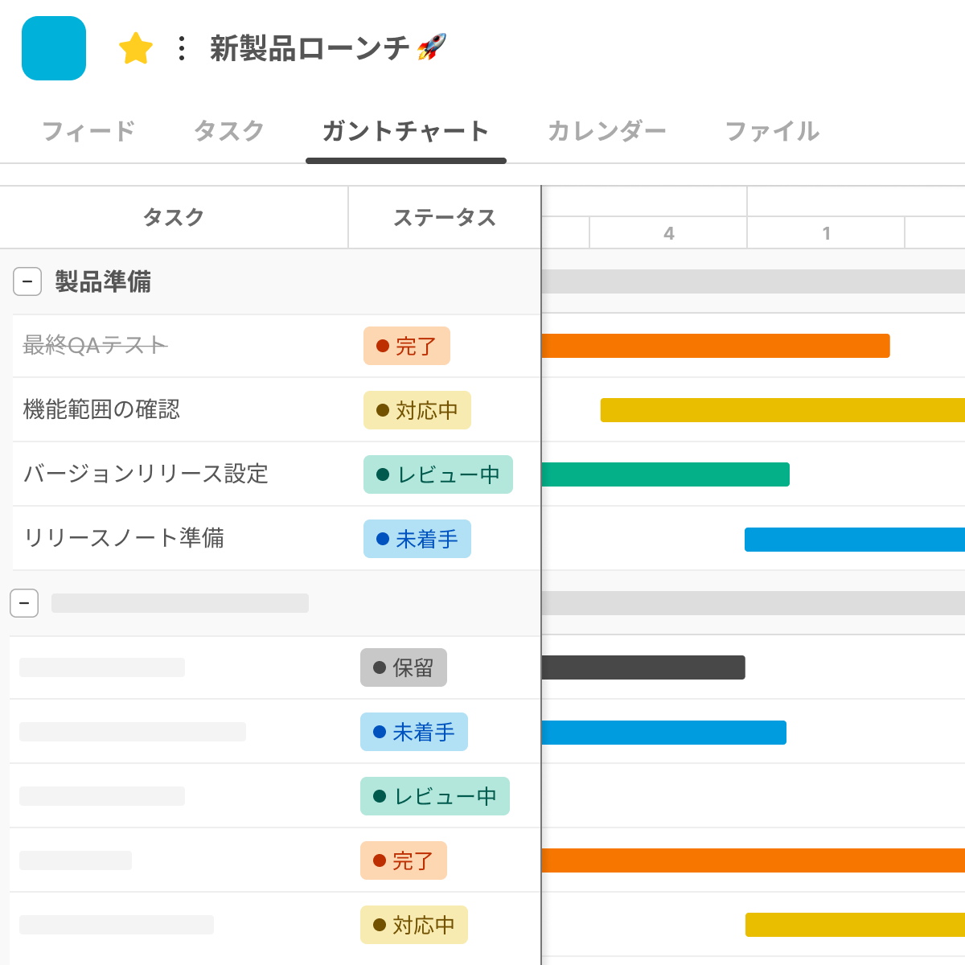Click the blue project icon square
Image resolution: width=965 pixels, height=965 pixels.
click(x=54, y=48)
